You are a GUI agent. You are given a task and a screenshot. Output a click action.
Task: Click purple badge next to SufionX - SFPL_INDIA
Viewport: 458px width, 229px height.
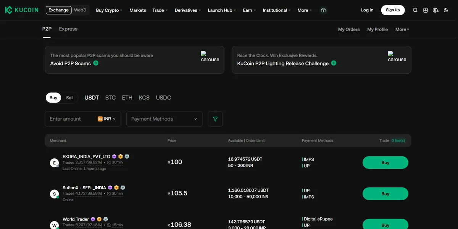pyautogui.click(x=110, y=188)
